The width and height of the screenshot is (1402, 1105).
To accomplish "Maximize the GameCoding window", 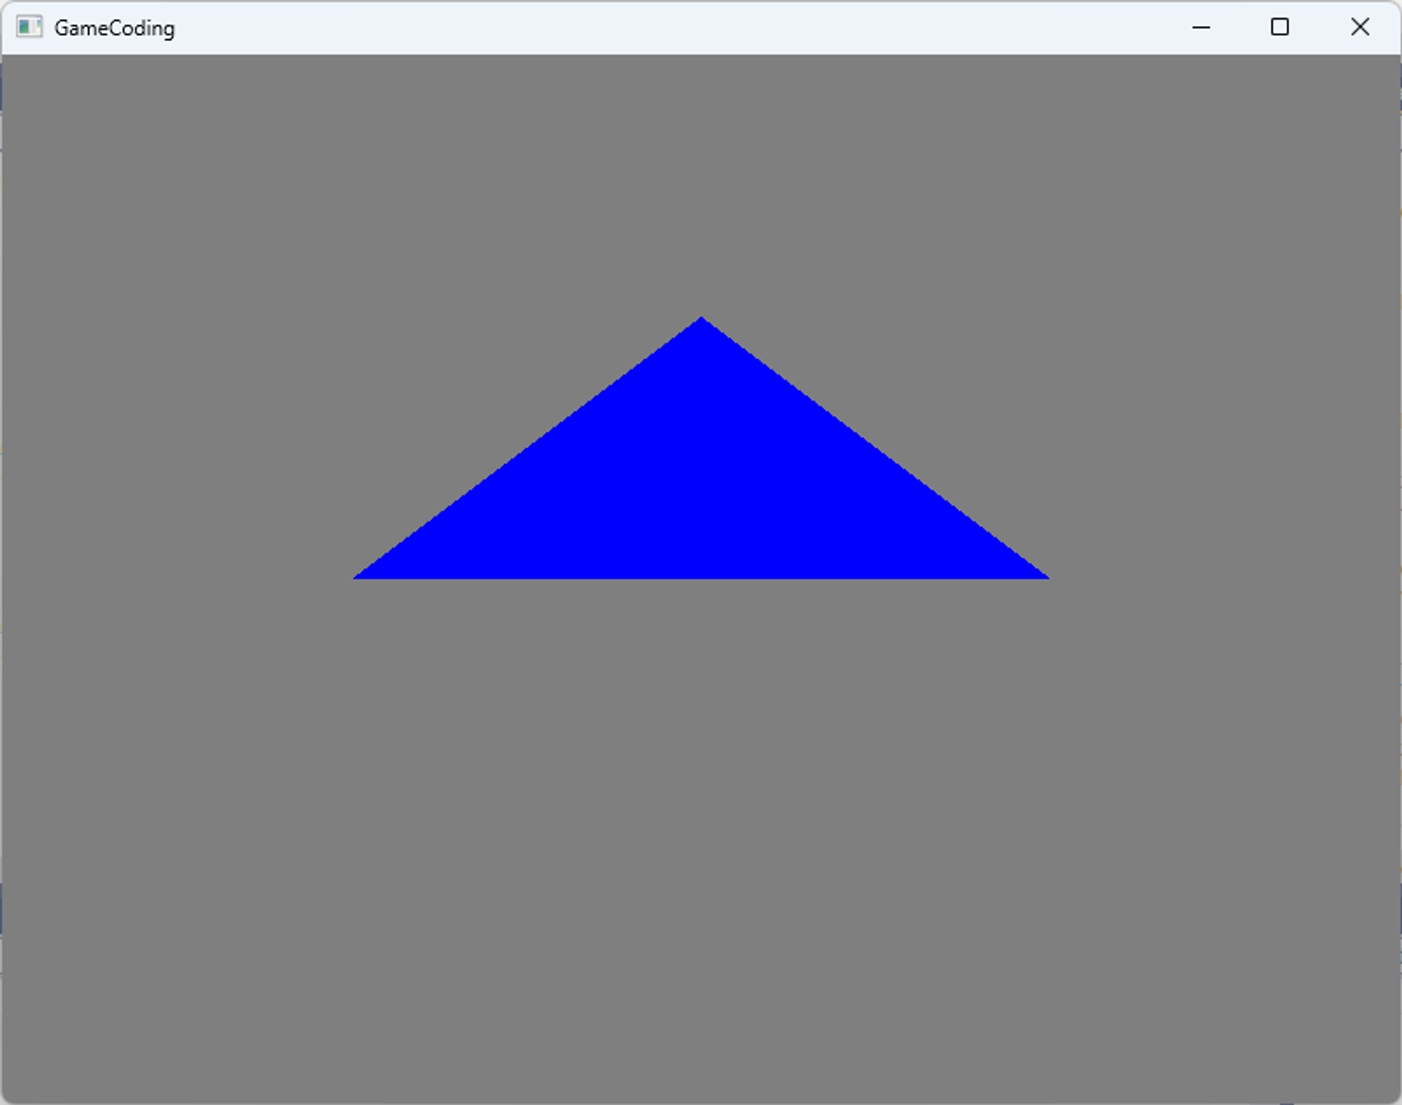I will [1279, 27].
